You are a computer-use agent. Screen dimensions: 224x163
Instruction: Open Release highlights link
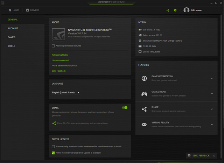[x=60, y=55]
